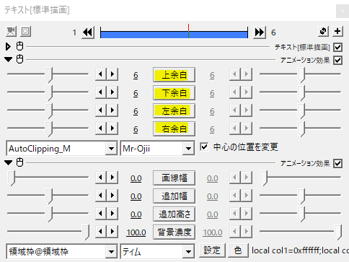Expand the テキスト[標準描画] section triangle
Screen dimensions: 349x262
tap(8, 46)
